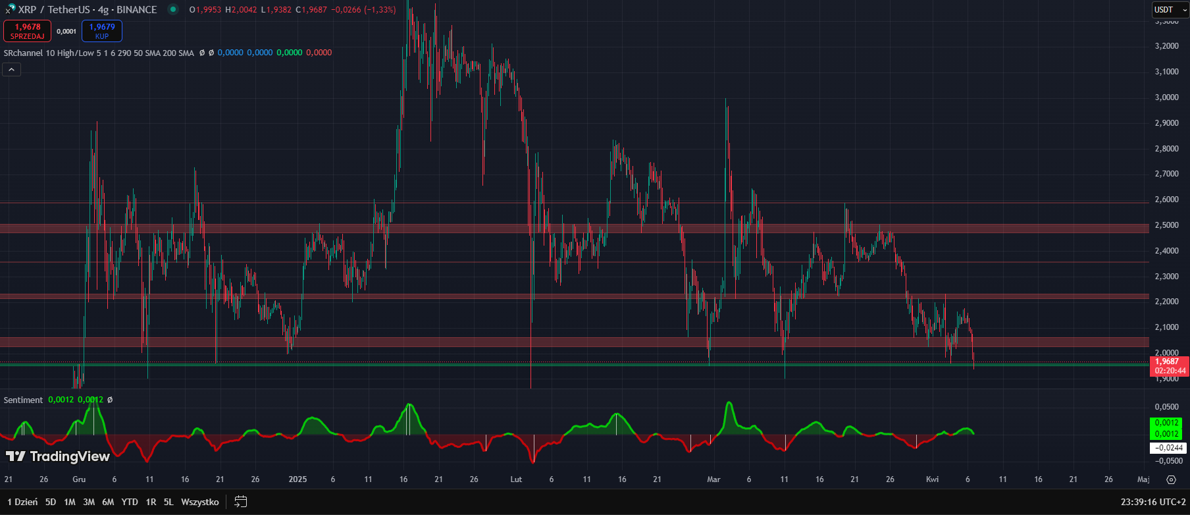This screenshot has height=515, width=1190.
Task: Click the XRP symbol logo icon
Action: [10, 9]
